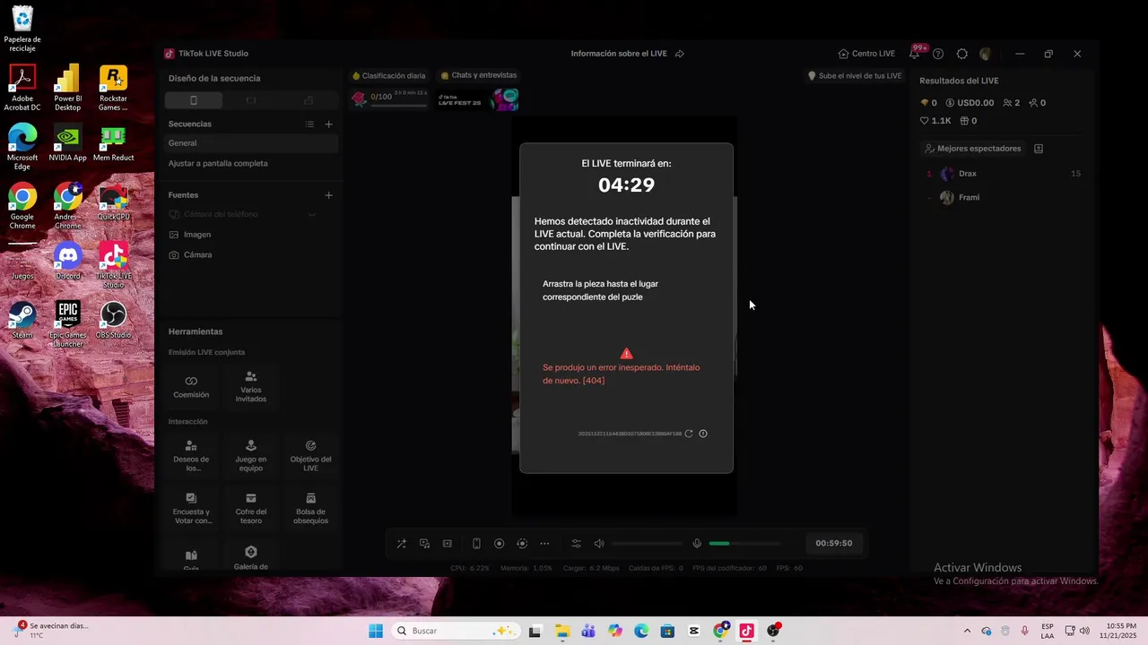Click the taskbar Buscar search box
Viewport: 1148px width, 645px height.
[x=456, y=632]
